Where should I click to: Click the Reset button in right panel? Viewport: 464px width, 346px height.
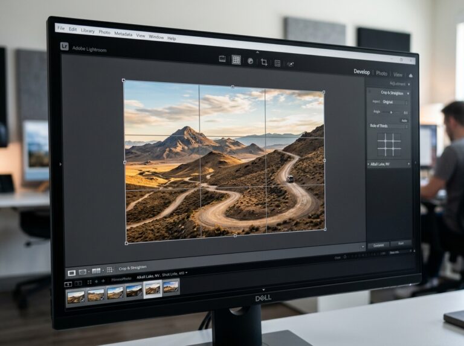click(x=401, y=244)
